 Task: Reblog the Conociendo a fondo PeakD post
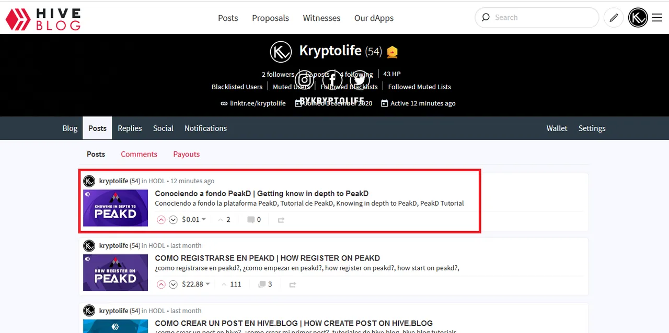(x=281, y=220)
